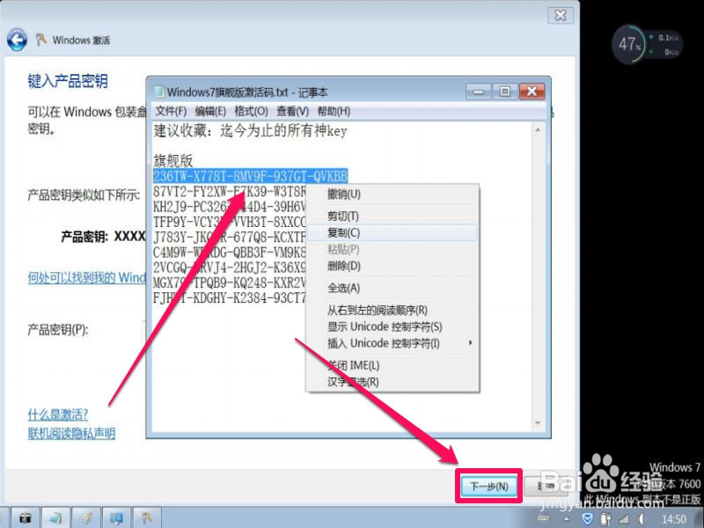
Task: Choose 撤销(U) from the context menu
Action: click(x=392, y=194)
